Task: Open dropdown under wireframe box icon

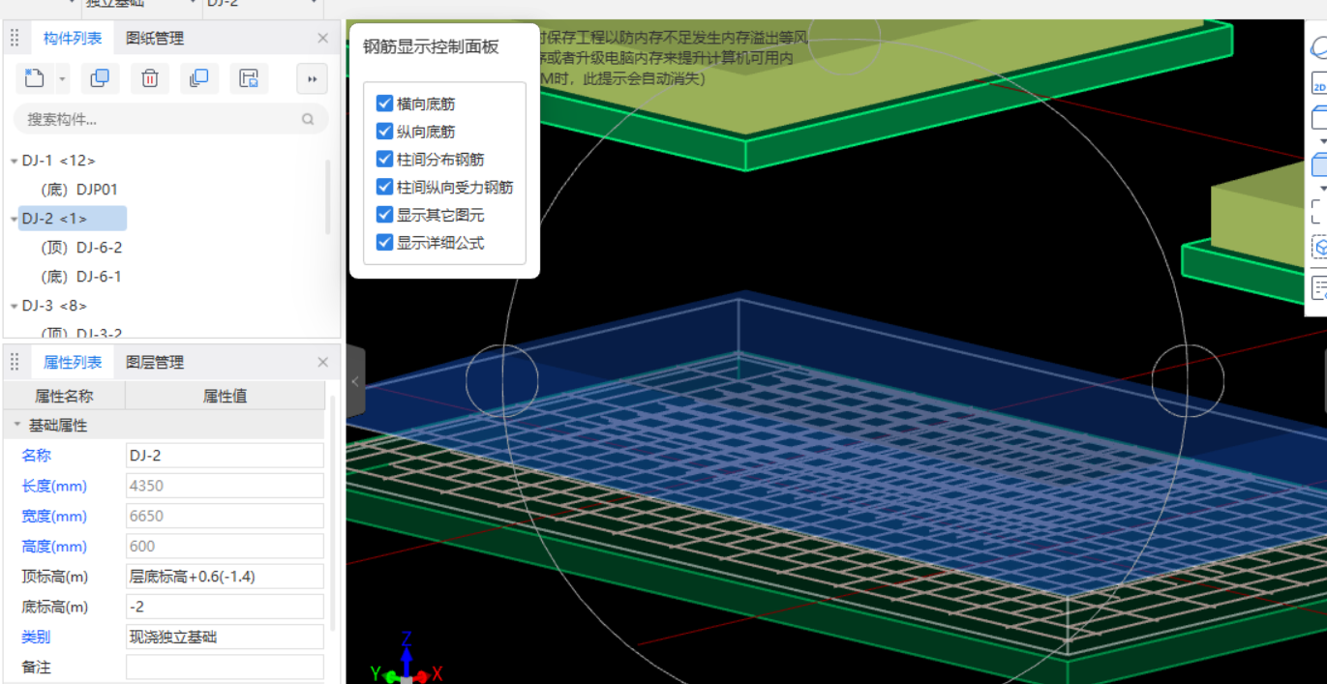Action: pos(1323,142)
